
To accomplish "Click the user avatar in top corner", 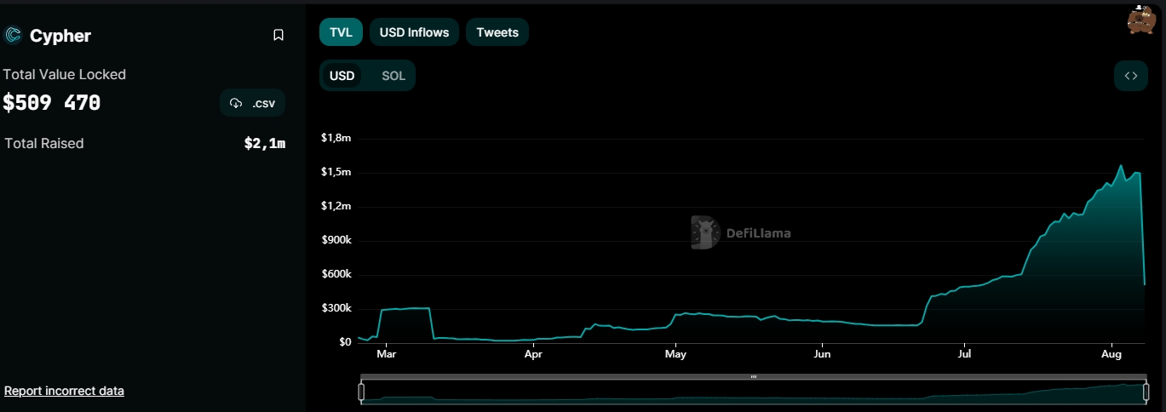I will pos(1140,19).
